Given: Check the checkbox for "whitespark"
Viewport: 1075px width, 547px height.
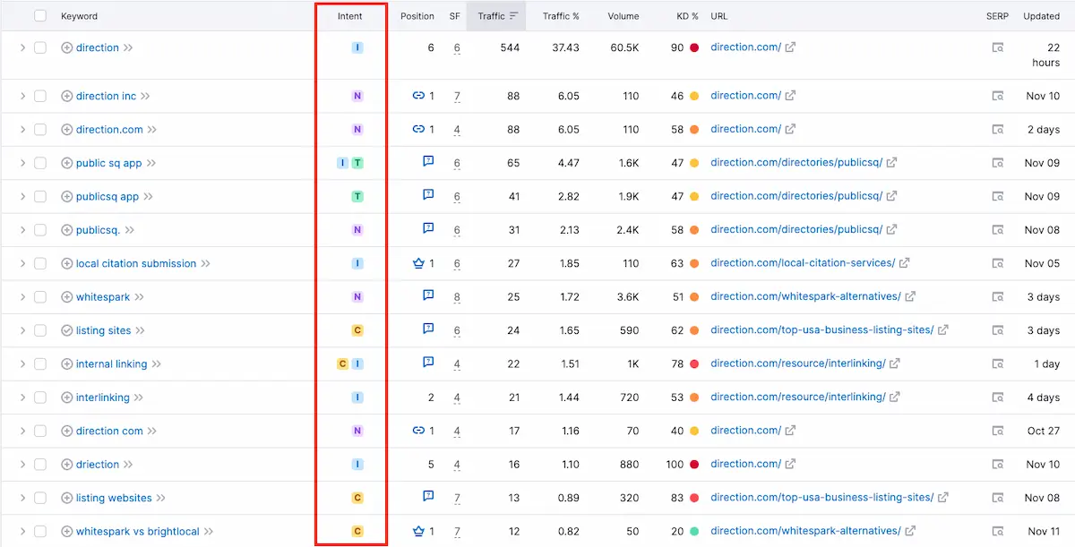Looking at the screenshot, I should click(x=39, y=296).
